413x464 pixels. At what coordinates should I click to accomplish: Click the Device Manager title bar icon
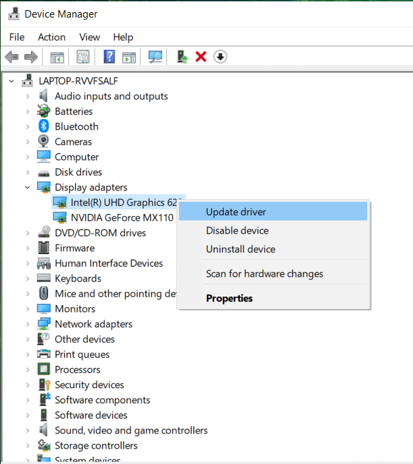click(14, 14)
